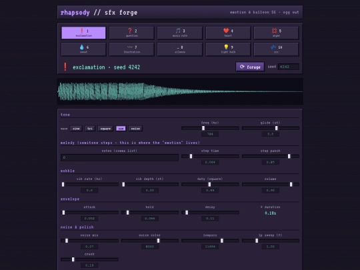The height and width of the screenshot is (270, 360).
Task: Set wave type to tri
Action: (90, 129)
